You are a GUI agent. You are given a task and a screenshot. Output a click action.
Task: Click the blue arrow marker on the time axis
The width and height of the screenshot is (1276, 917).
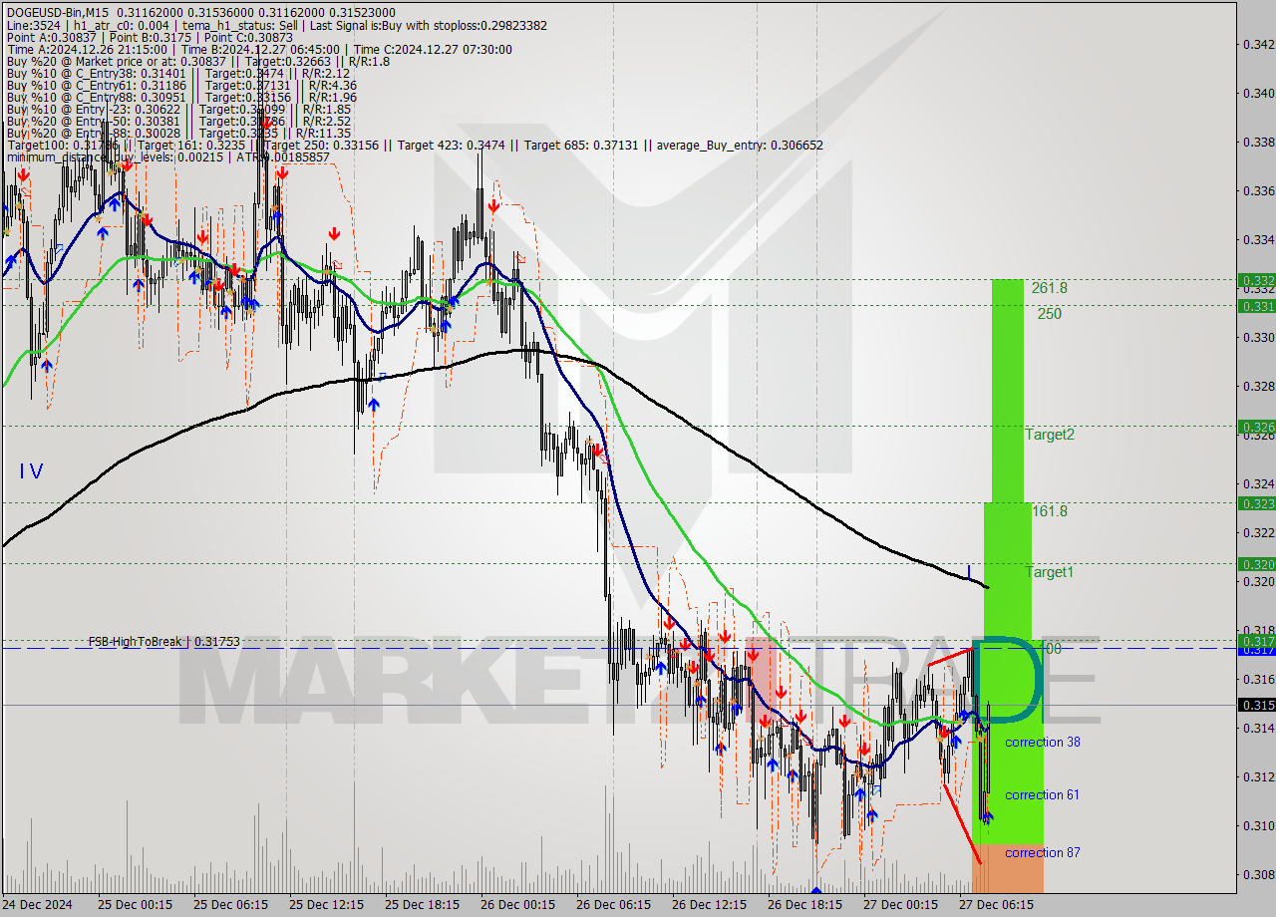tap(816, 890)
